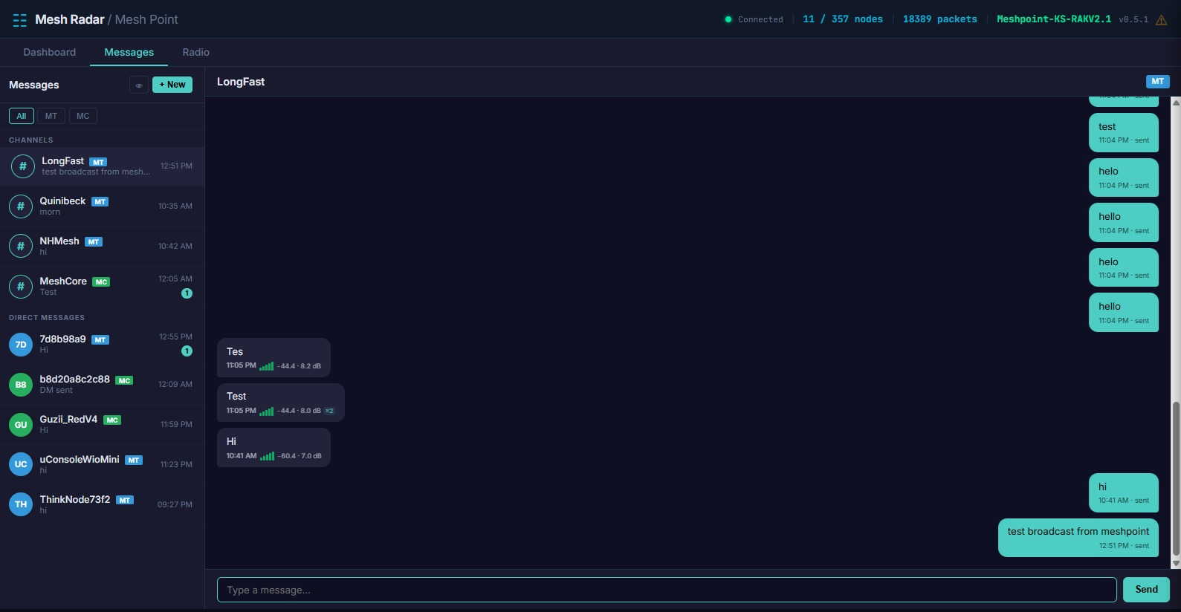Click the 'hi' sent message at 10:41 AM

pos(1124,493)
